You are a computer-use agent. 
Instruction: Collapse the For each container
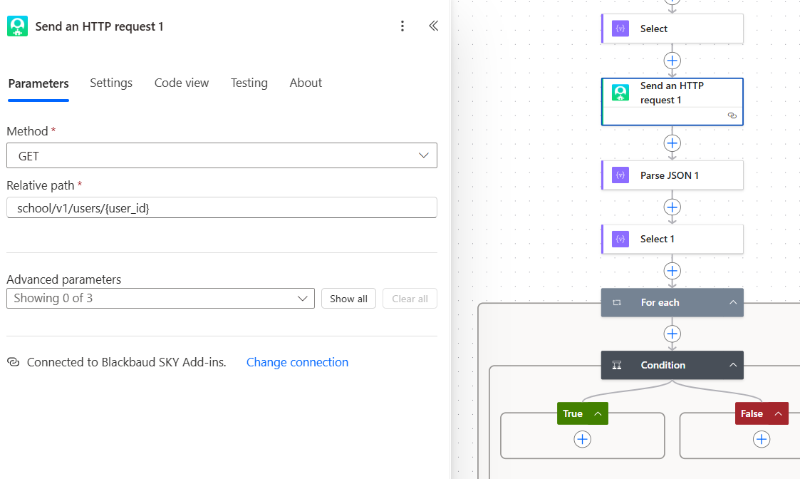click(x=732, y=302)
